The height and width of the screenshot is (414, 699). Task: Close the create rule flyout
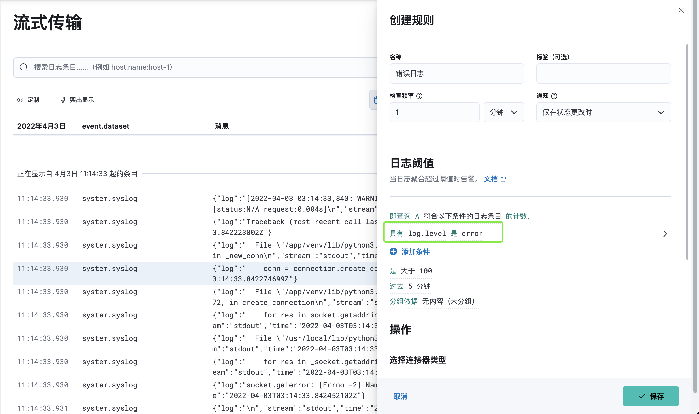tap(681, 10)
